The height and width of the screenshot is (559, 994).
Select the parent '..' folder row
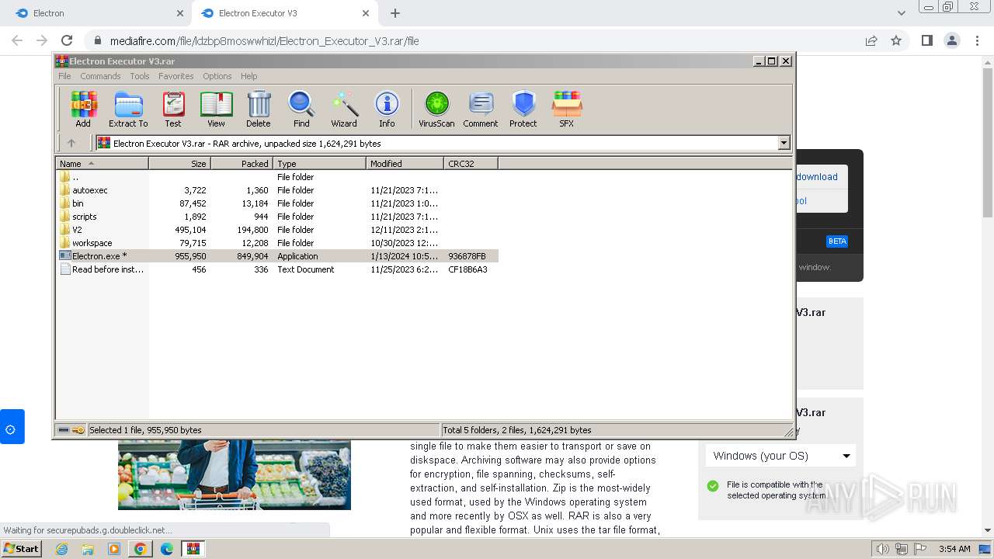(277, 177)
